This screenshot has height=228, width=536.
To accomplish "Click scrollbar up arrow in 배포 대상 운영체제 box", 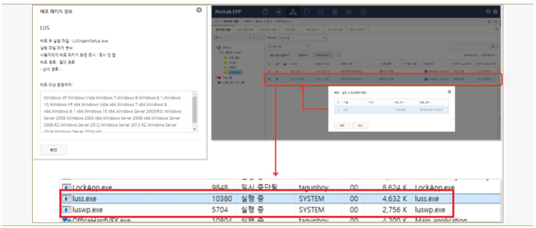I will pos(194,94).
